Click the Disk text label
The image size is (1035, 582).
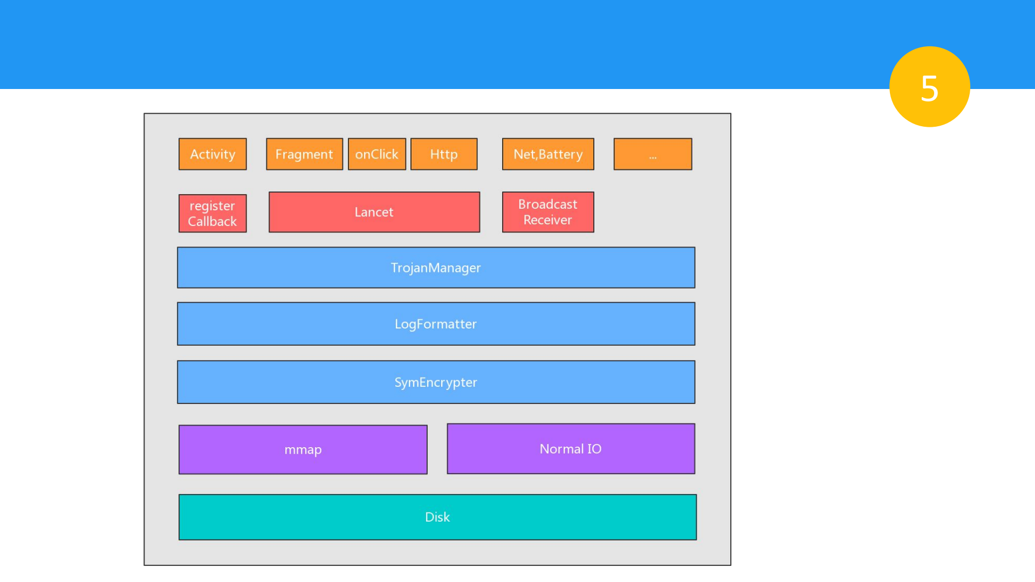437,517
